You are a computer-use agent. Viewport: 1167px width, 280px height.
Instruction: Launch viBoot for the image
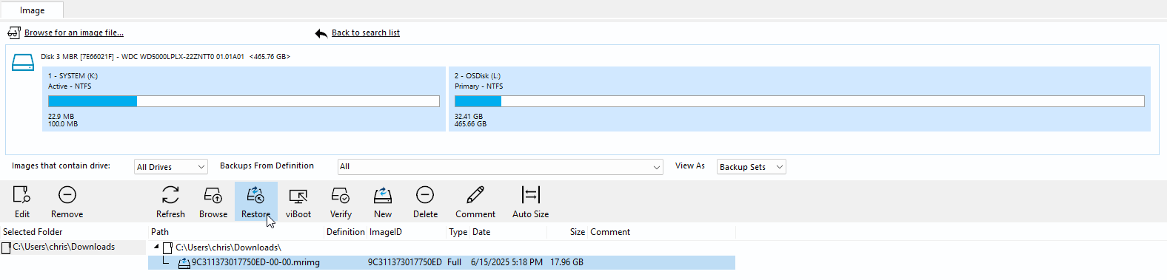(298, 202)
